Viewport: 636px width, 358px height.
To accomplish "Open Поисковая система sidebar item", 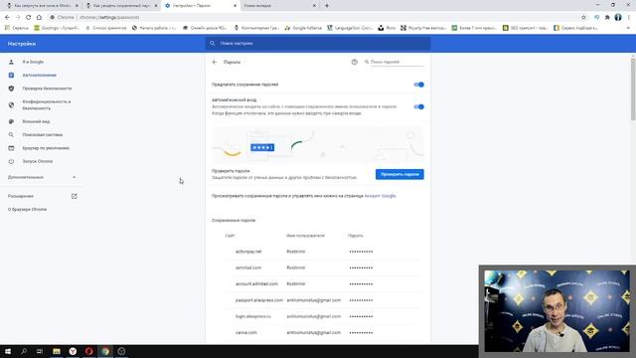I will pyautogui.click(x=42, y=135).
